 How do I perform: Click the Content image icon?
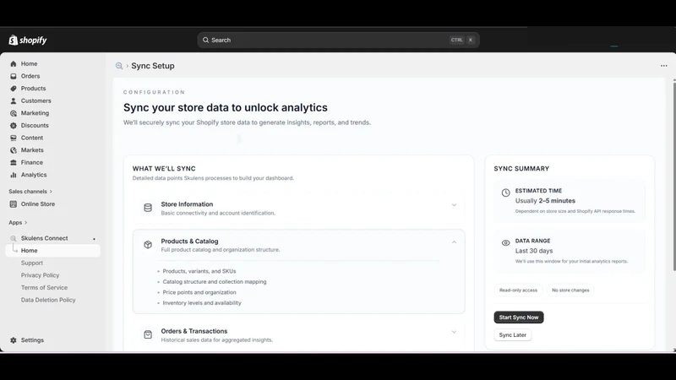[x=14, y=138]
